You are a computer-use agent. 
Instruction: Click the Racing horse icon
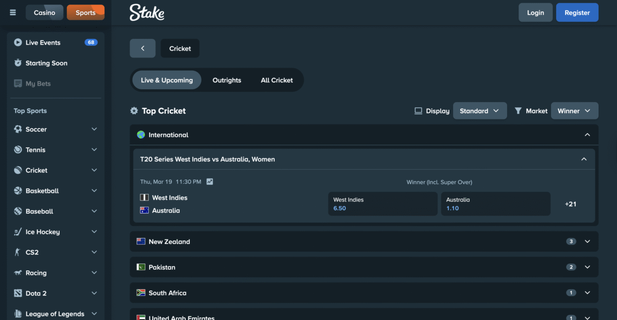(18, 273)
